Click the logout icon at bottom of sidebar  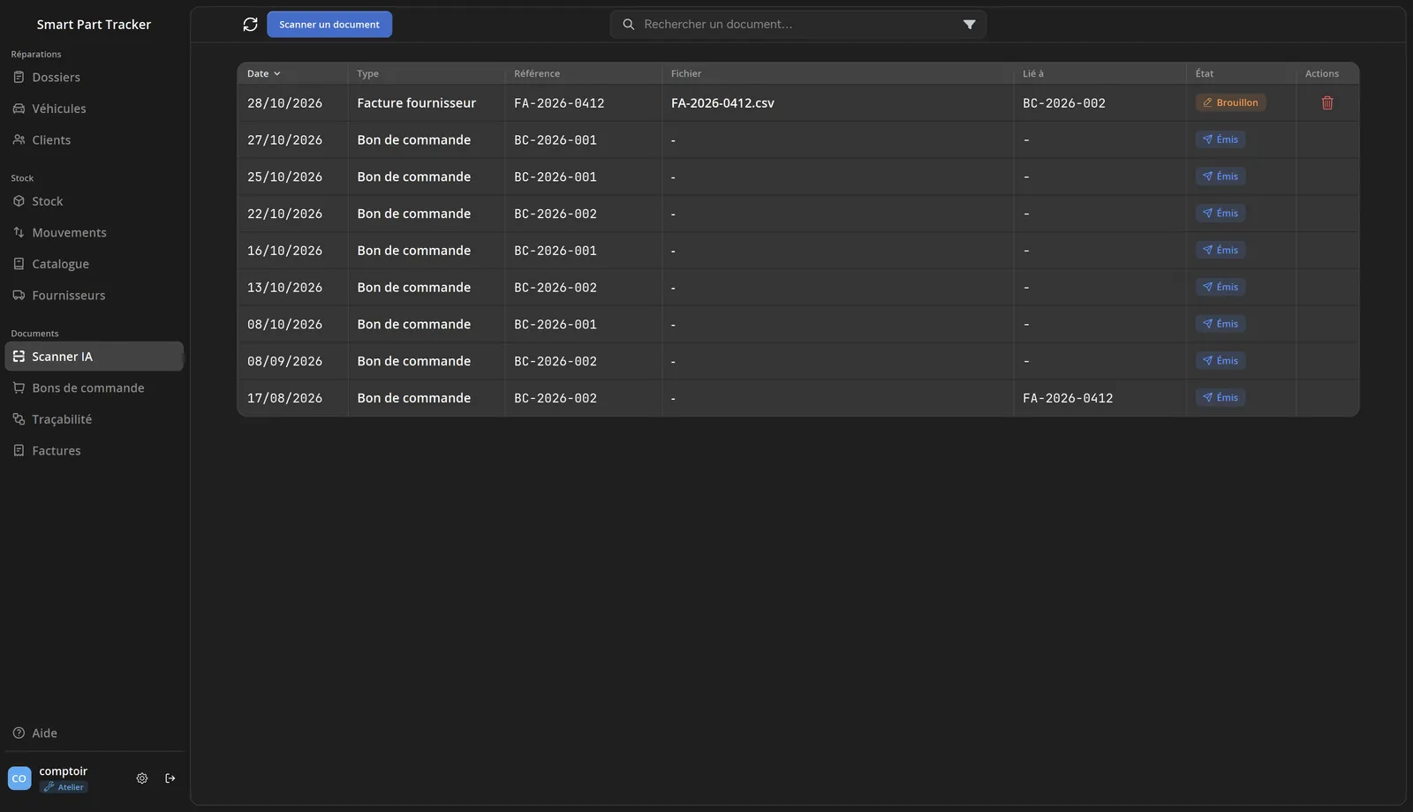point(170,778)
